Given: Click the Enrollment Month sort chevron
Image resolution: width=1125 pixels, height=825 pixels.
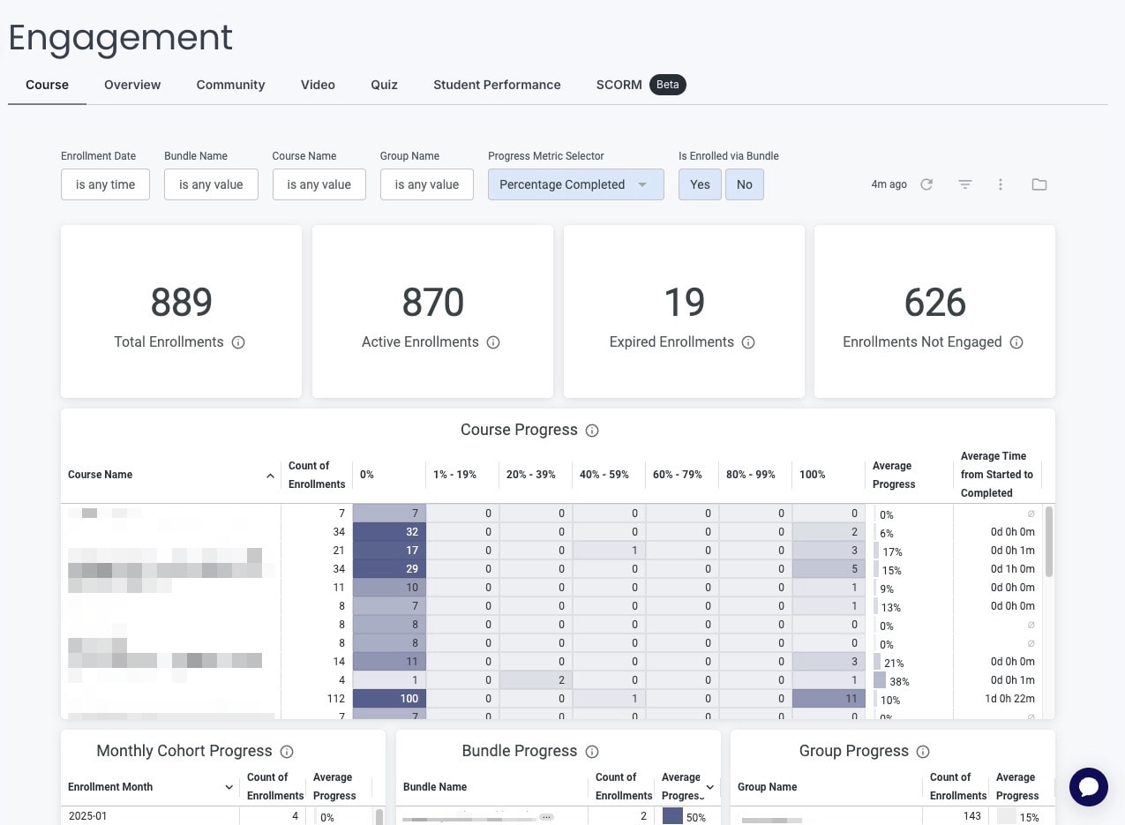Looking at the screenshot, I should (x=229, y=787).
